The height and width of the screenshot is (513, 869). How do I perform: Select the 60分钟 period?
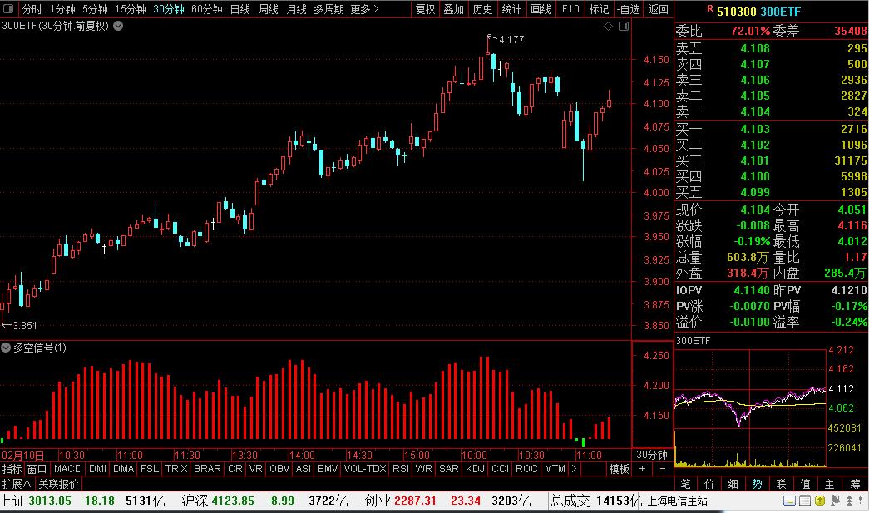coord(207,9)
